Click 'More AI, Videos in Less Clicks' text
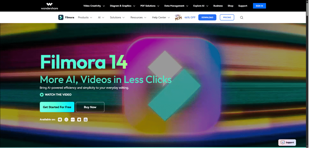The height and width of the screenshot is (148, 309). (106, 80)
